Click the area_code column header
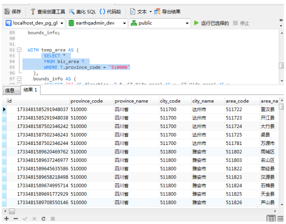The image size is (286, 224). pos(242,101)
